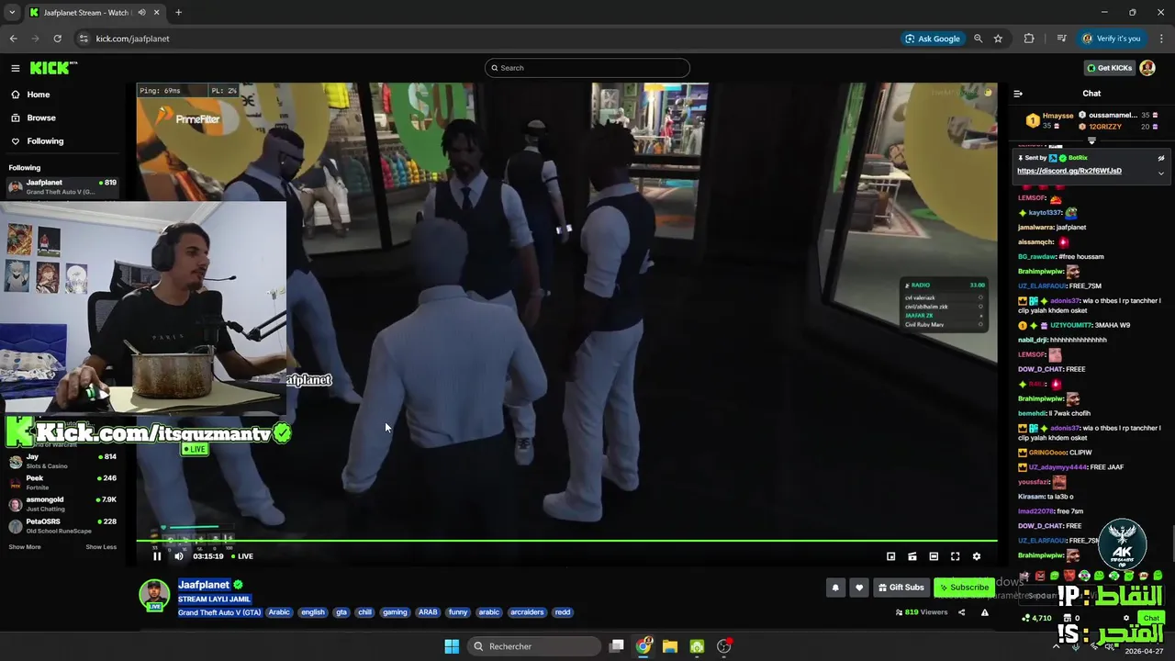The height and width of the screenshot is (661, 1175).
Task: Collapse the chat panel with the arrow icon
Action: pyautogui.click(x=1018, y=94)
